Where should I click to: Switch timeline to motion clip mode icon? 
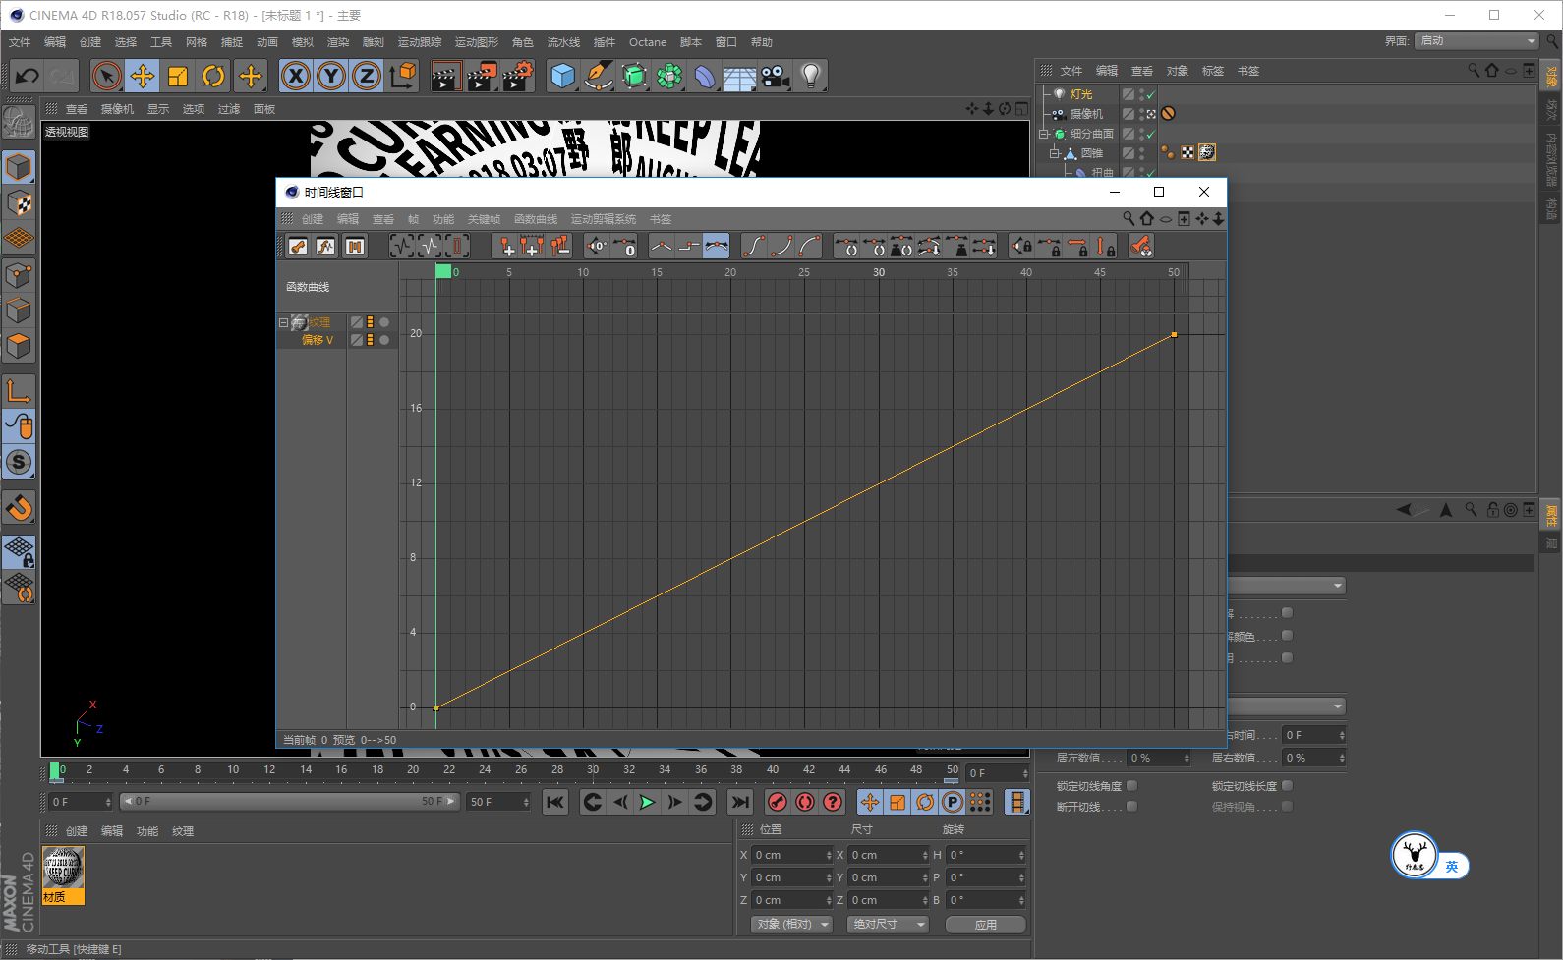(354, 247)
